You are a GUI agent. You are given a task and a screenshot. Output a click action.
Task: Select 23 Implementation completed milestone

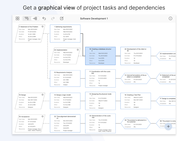[166, 56]
